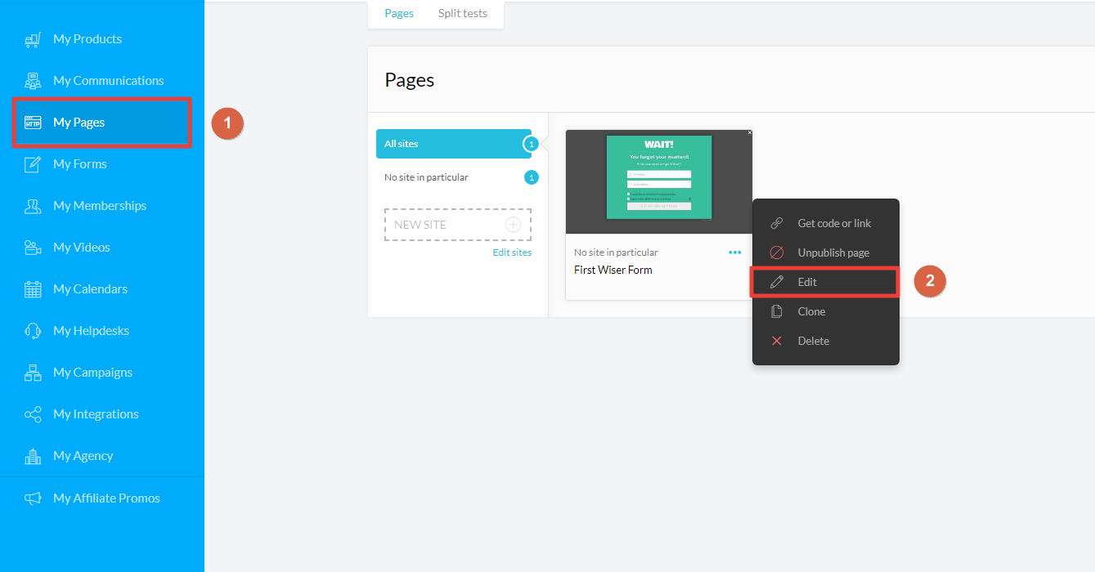Select the Pages tab
The image size is (1095, 572).
pos(399,14)
